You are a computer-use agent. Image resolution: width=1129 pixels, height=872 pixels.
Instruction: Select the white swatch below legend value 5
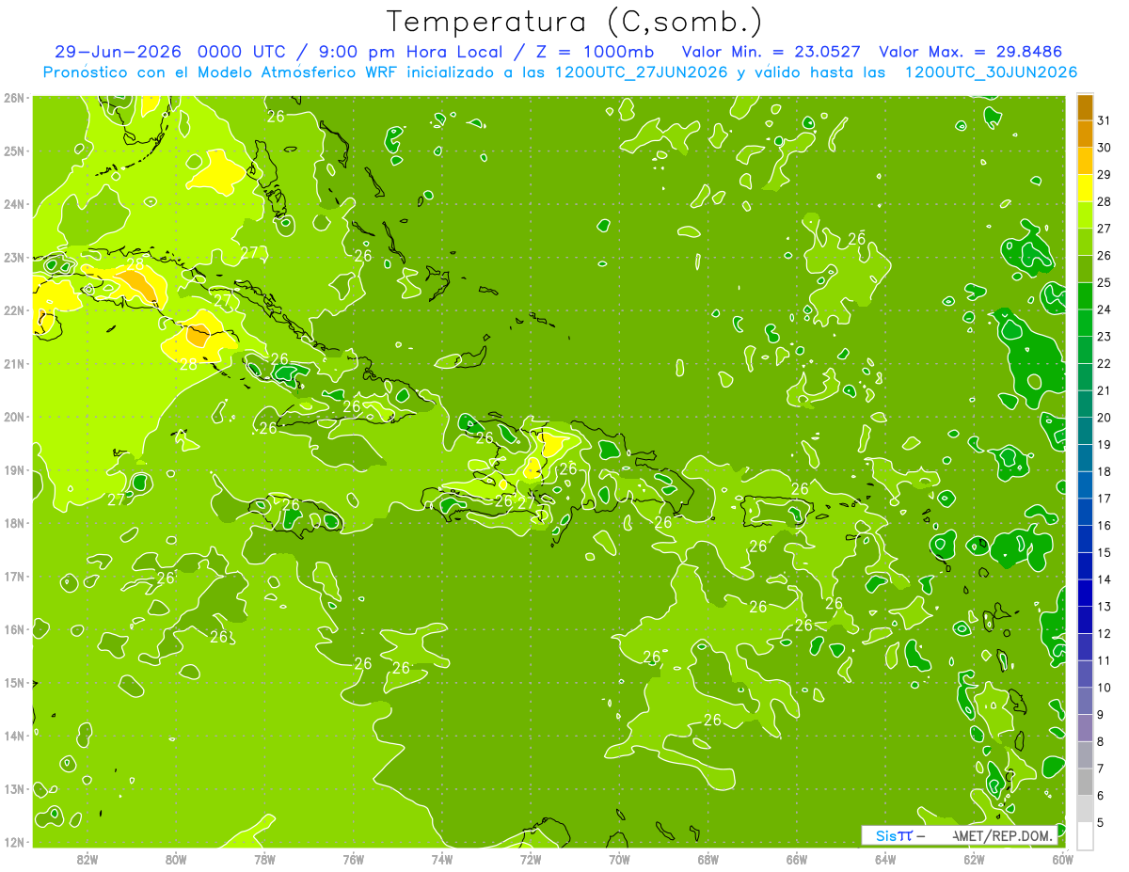tap(1086, 835)
